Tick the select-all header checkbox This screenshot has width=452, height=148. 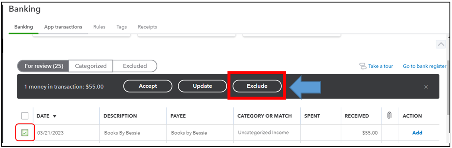pyautogui.click(x=25, y=116)
